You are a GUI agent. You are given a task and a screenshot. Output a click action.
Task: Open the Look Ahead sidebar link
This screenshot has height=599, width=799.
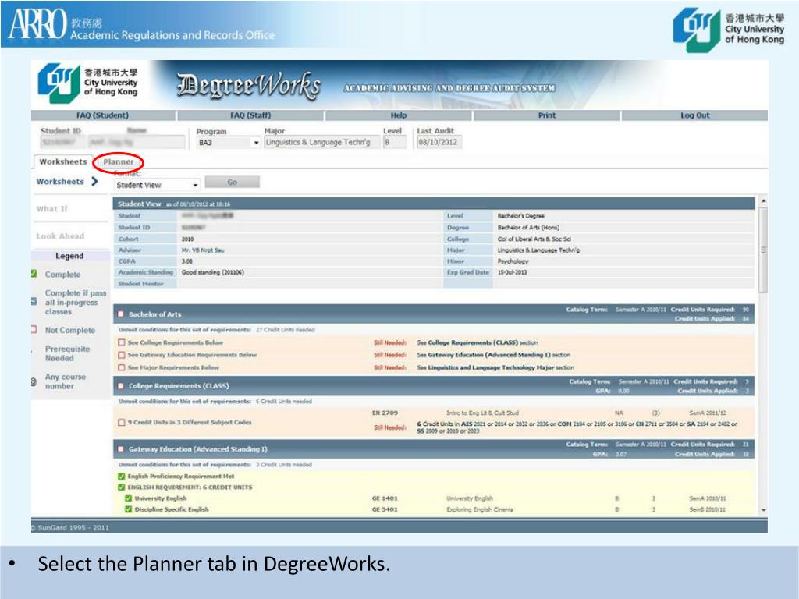(60, 236)
